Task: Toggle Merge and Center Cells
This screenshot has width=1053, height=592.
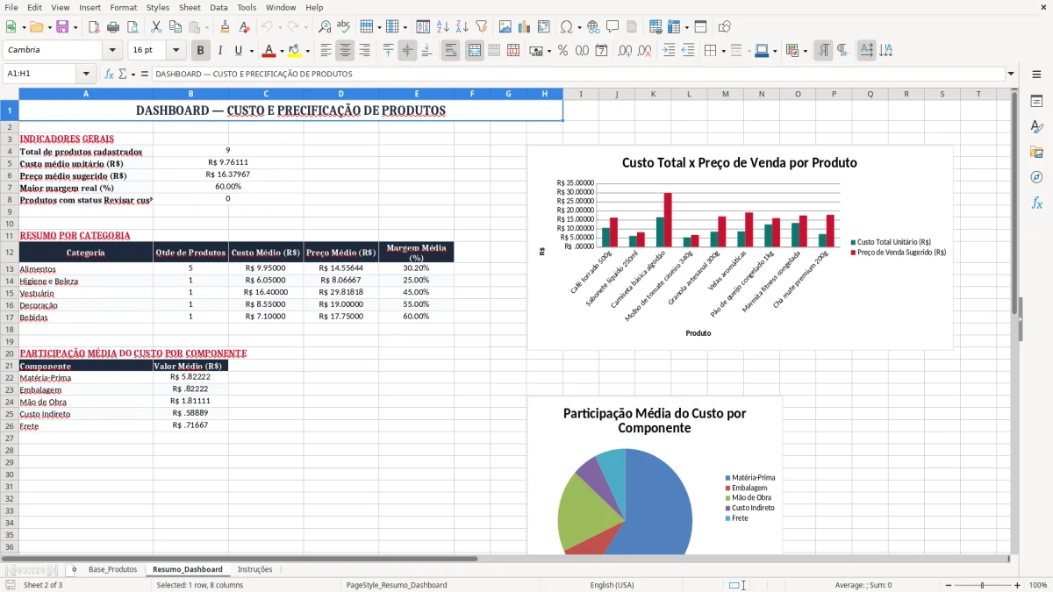Action: (474, 51)
